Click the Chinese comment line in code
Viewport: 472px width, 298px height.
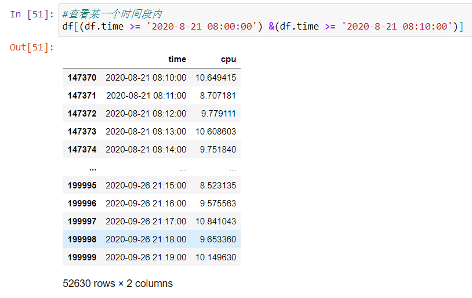coord(112,14)
